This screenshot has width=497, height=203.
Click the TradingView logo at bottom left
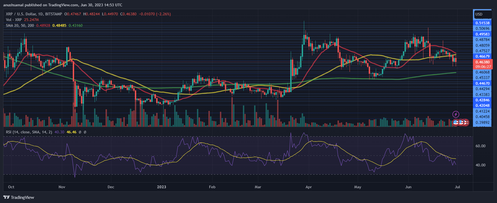19,197
